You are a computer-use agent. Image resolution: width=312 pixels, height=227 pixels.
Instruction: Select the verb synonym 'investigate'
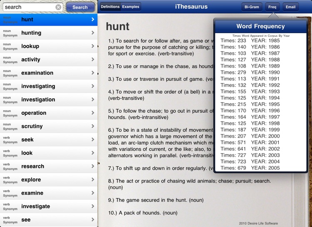[49, 206]
